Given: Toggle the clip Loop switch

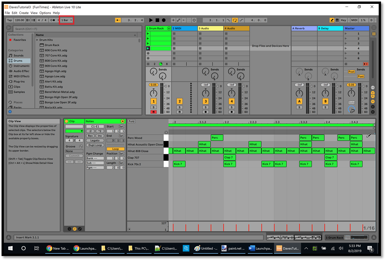Looking at the screenshot, I should coord(115,149).
